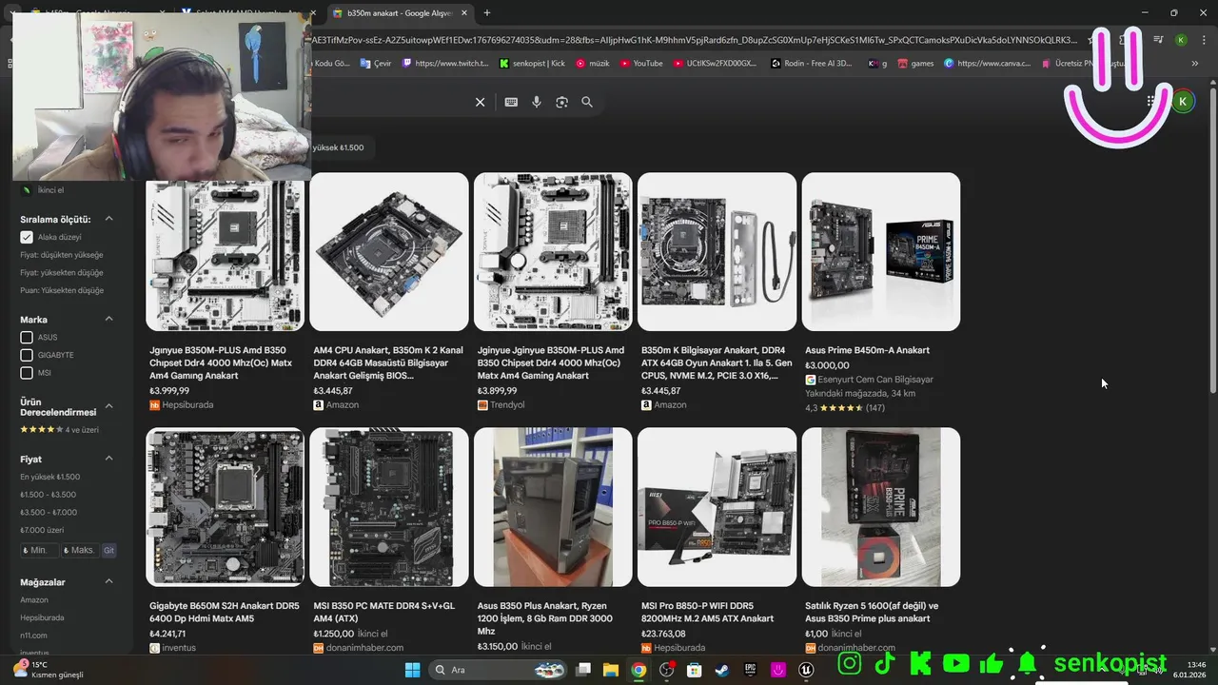This screenshot has width=1218, height=685.
Task: Sort by Fiyat: yüksekten düşüğe
Action: click(62, 273)
